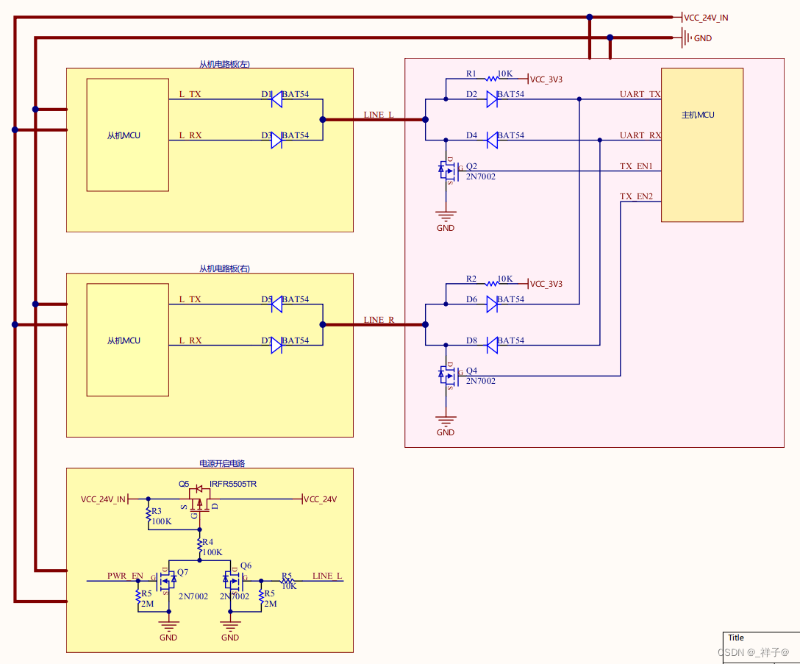Click the 从机电路板(右) sheet title
The width and height of the screenshot is (800, 664).
coord(224,268)
